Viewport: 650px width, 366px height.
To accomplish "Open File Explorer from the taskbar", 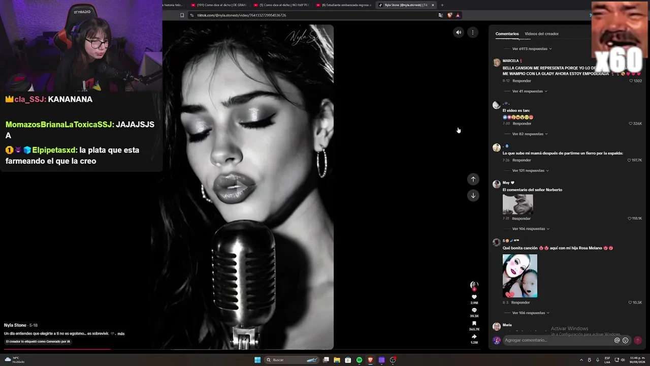I will click(x=337, y=360).
